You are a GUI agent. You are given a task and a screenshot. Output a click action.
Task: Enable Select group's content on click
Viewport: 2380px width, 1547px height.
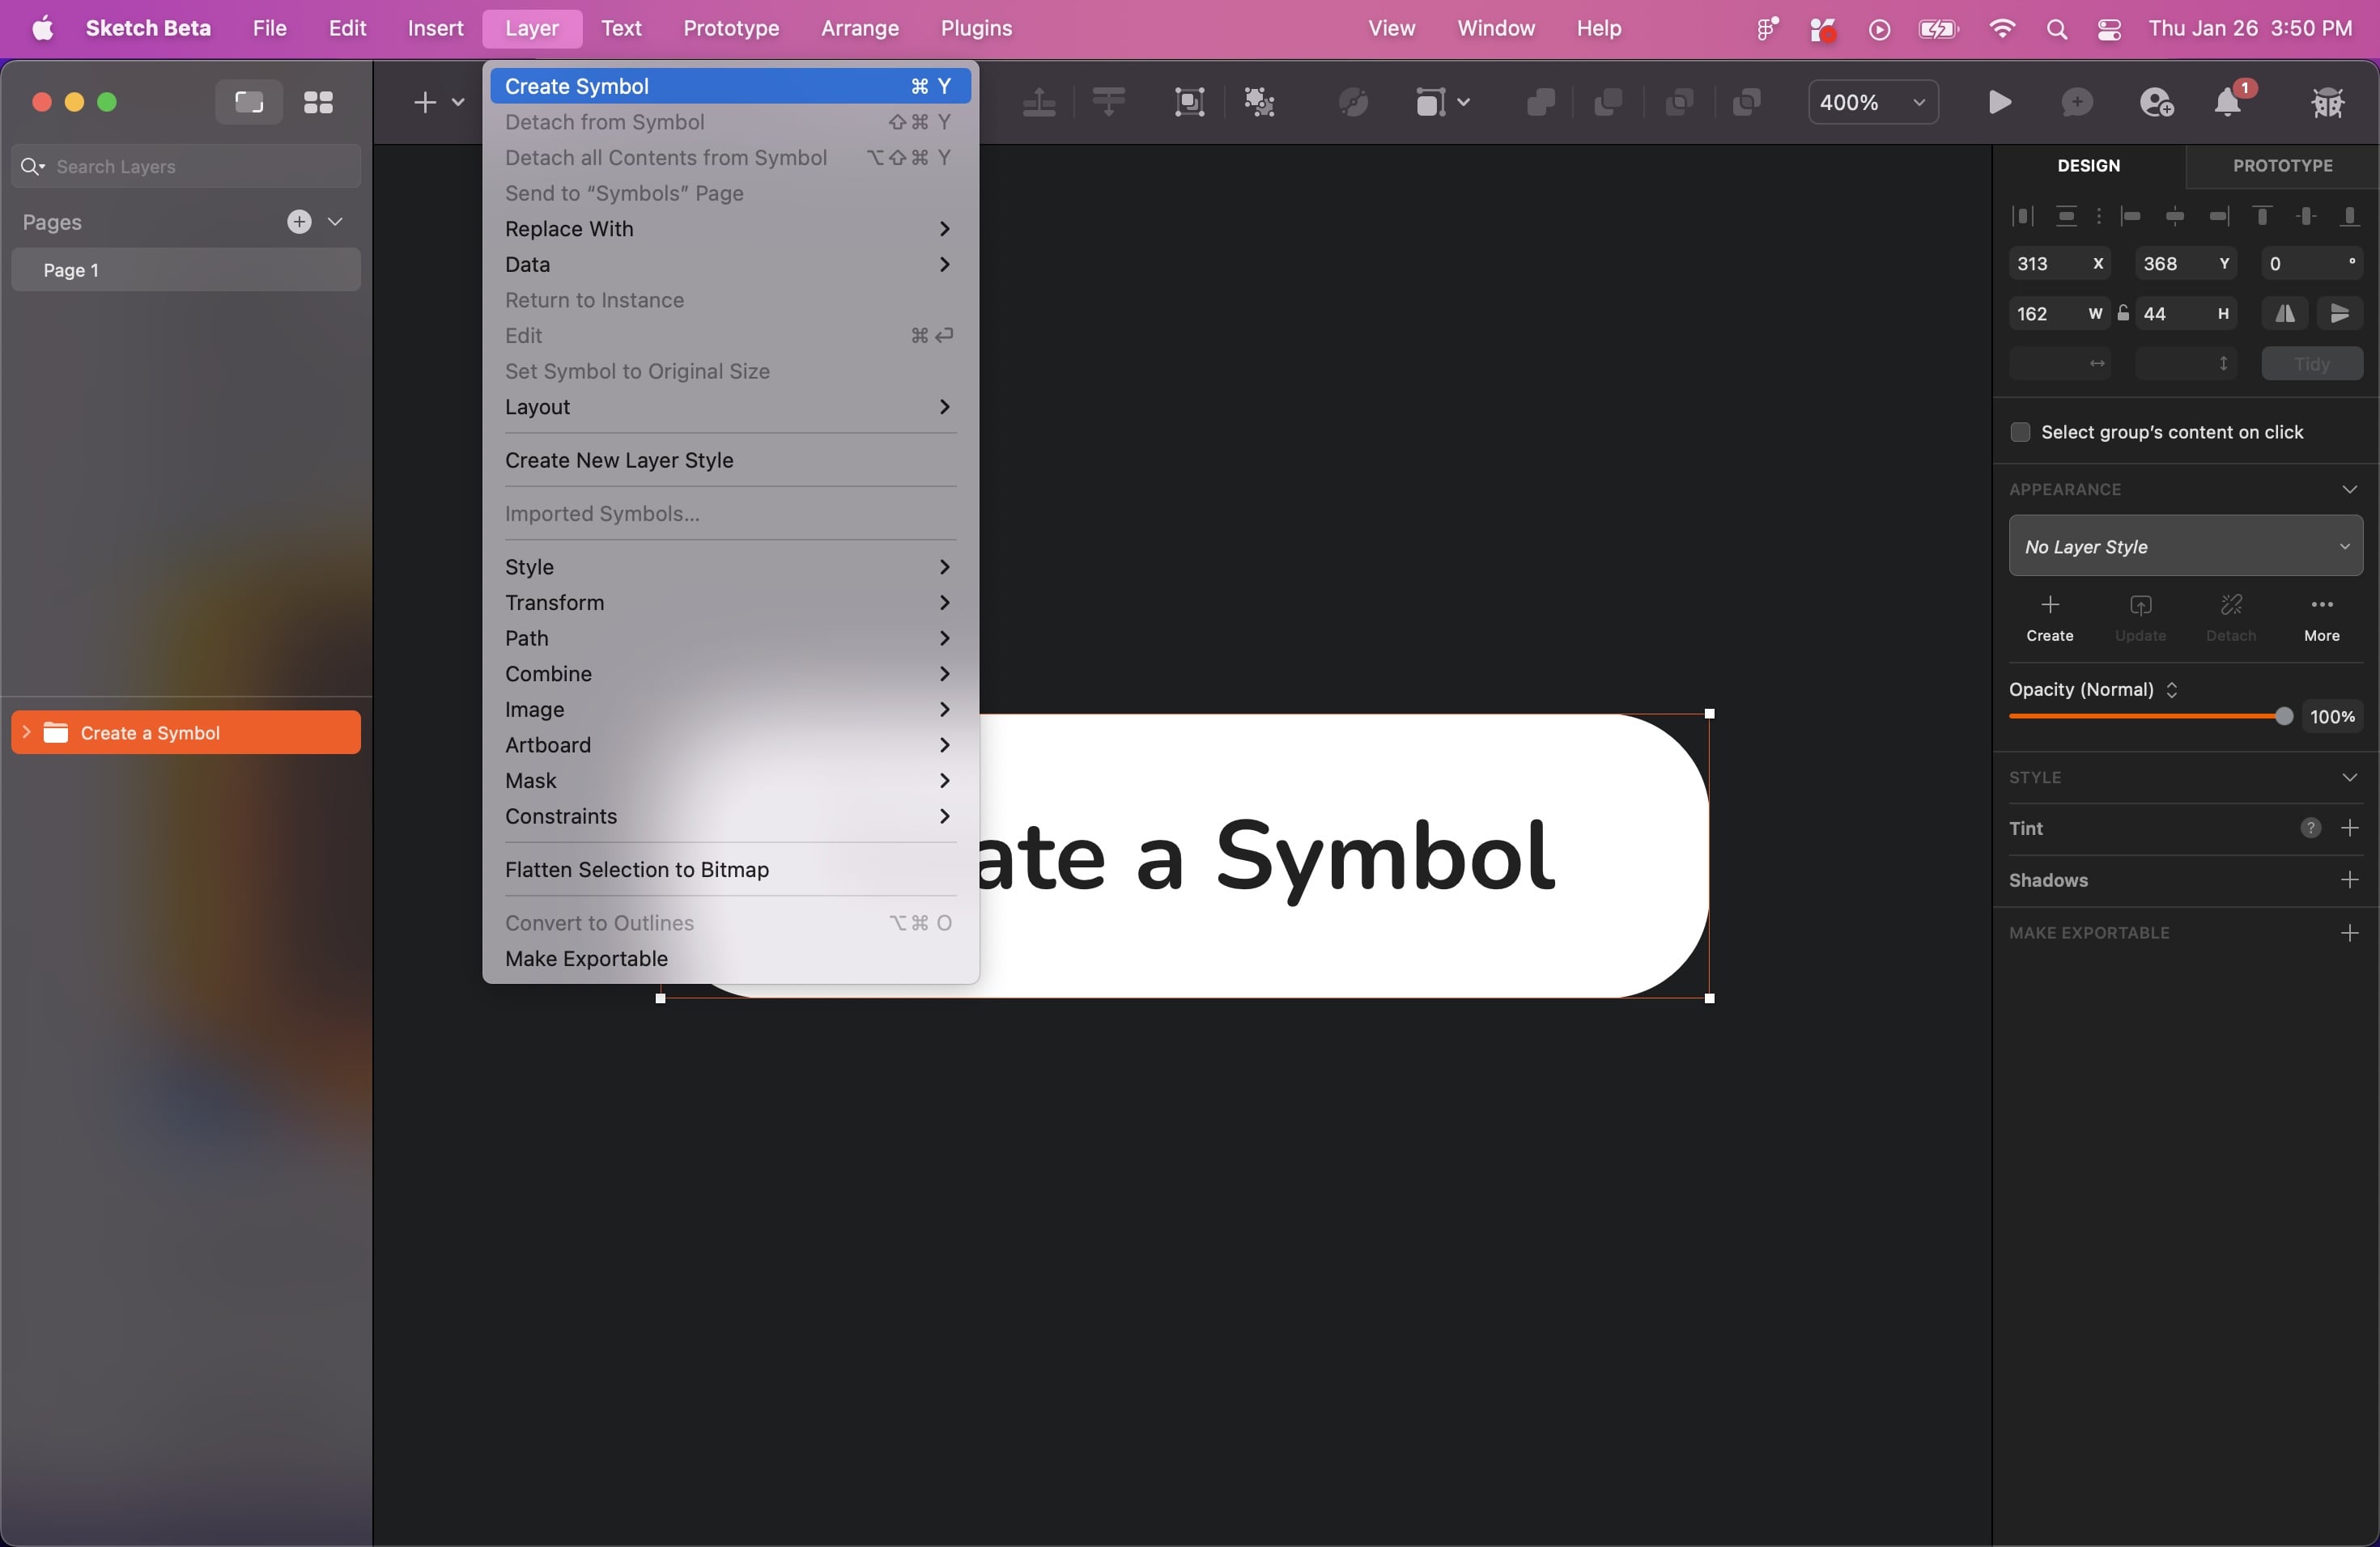tap(2020, 432)
